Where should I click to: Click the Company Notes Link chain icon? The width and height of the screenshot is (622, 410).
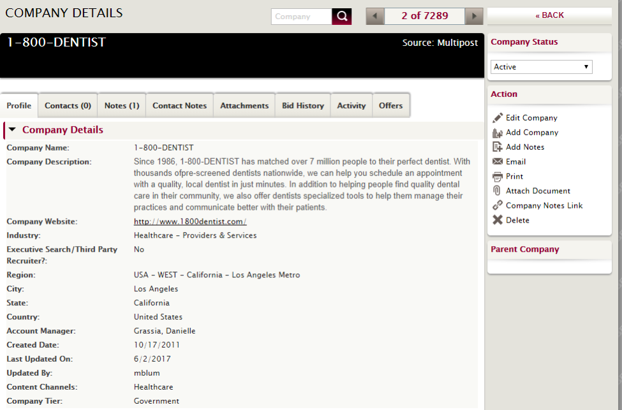point(498,205)
